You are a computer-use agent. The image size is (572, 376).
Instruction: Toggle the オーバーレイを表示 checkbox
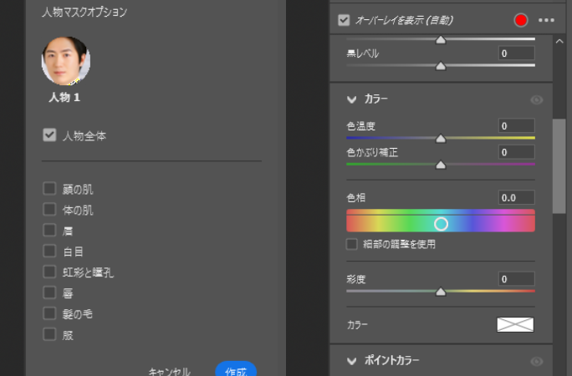(x=344, y=20)
